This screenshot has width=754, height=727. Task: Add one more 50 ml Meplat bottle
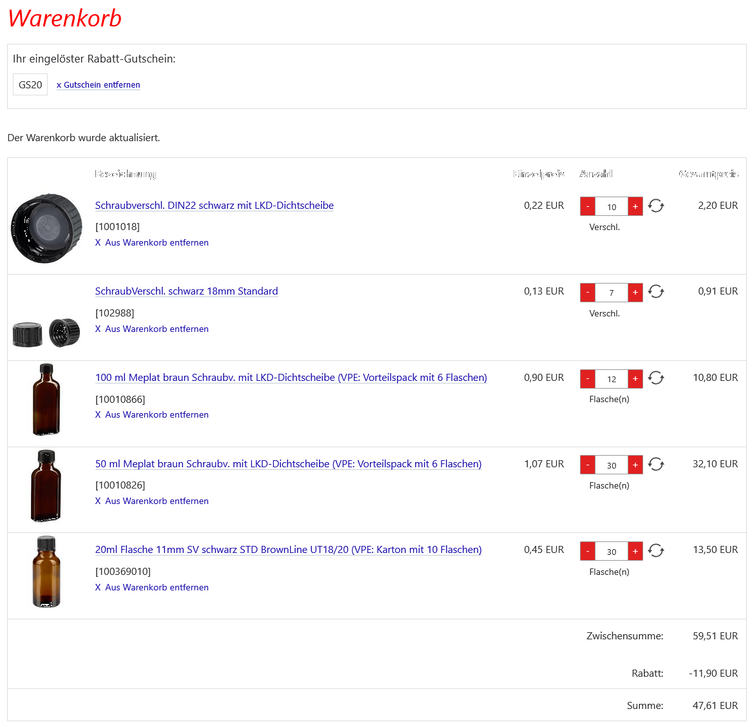coord(635,465)
